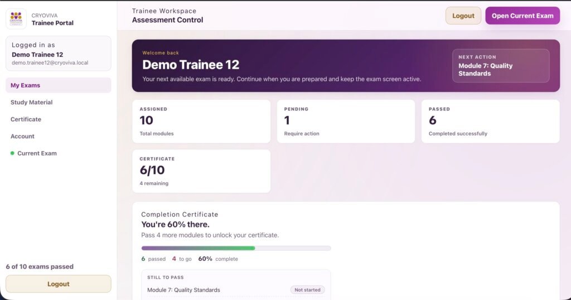Open My Exams in the sidebar
This screenshot has height=300, width=571.
coord(58,85)
